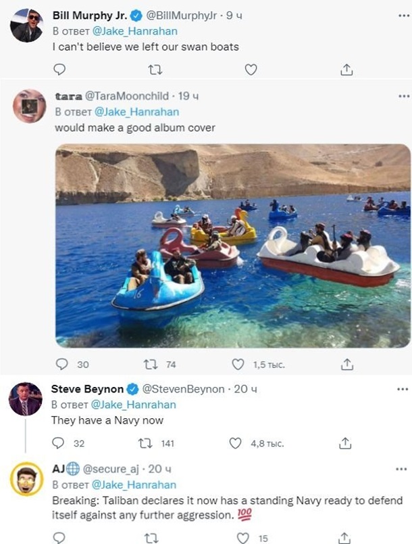412x544 pixels.
Task: Open more options on Bill Murphy Jr.'s tweet
Action: (403, 14)
